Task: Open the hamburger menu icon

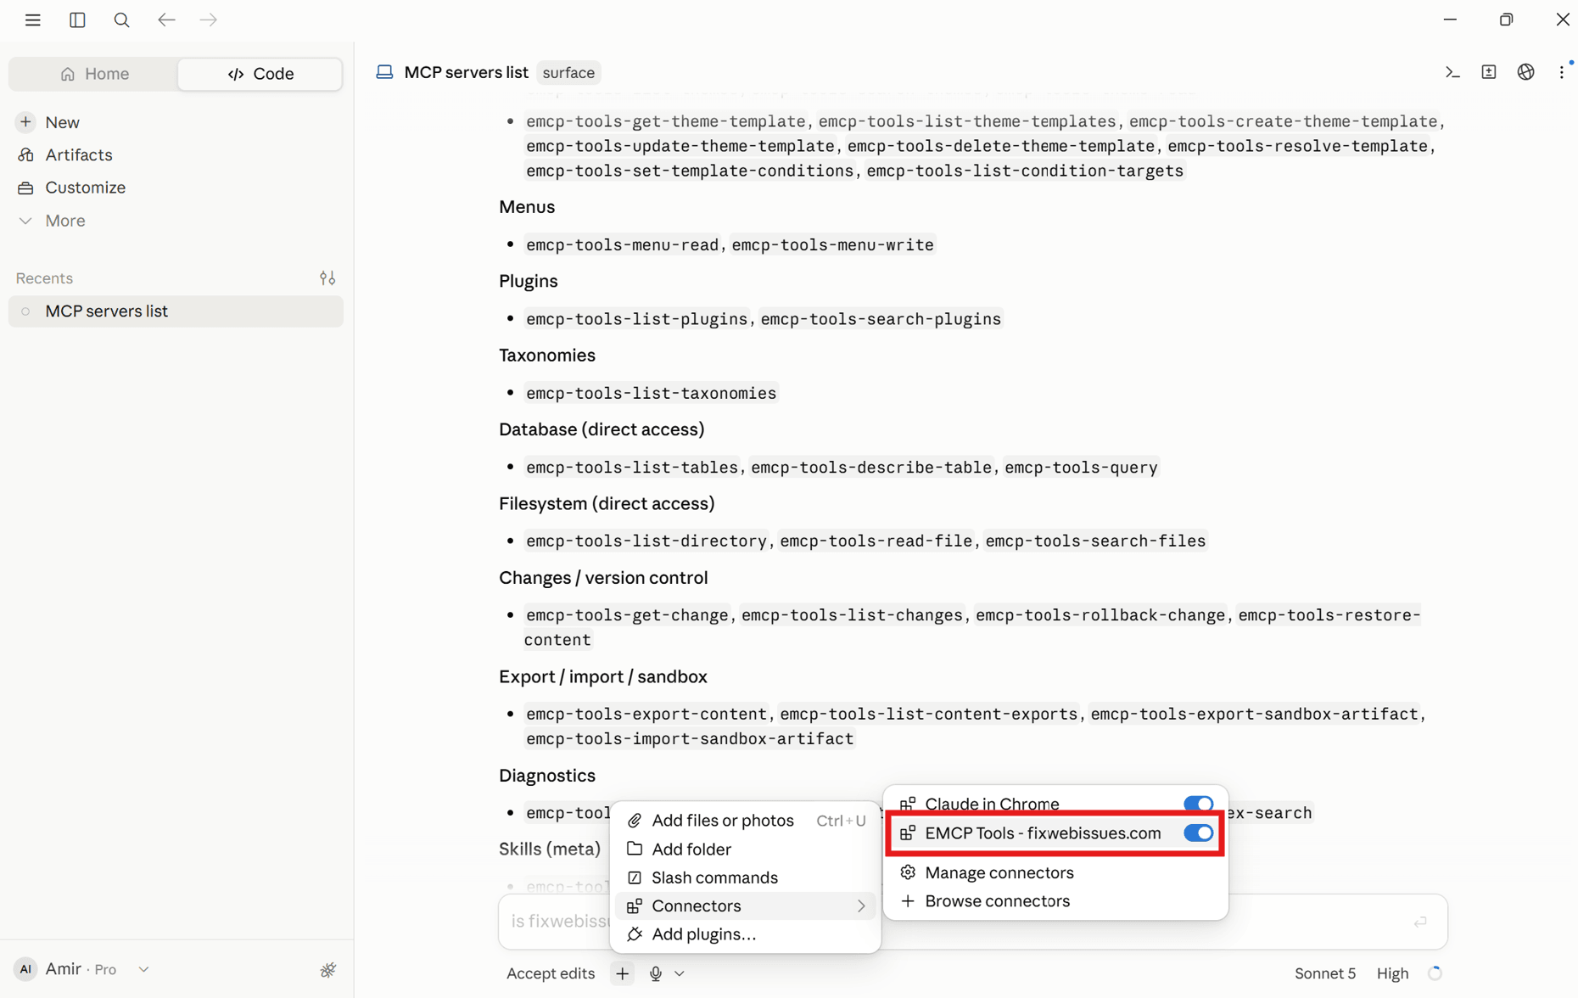Action: 32,20
